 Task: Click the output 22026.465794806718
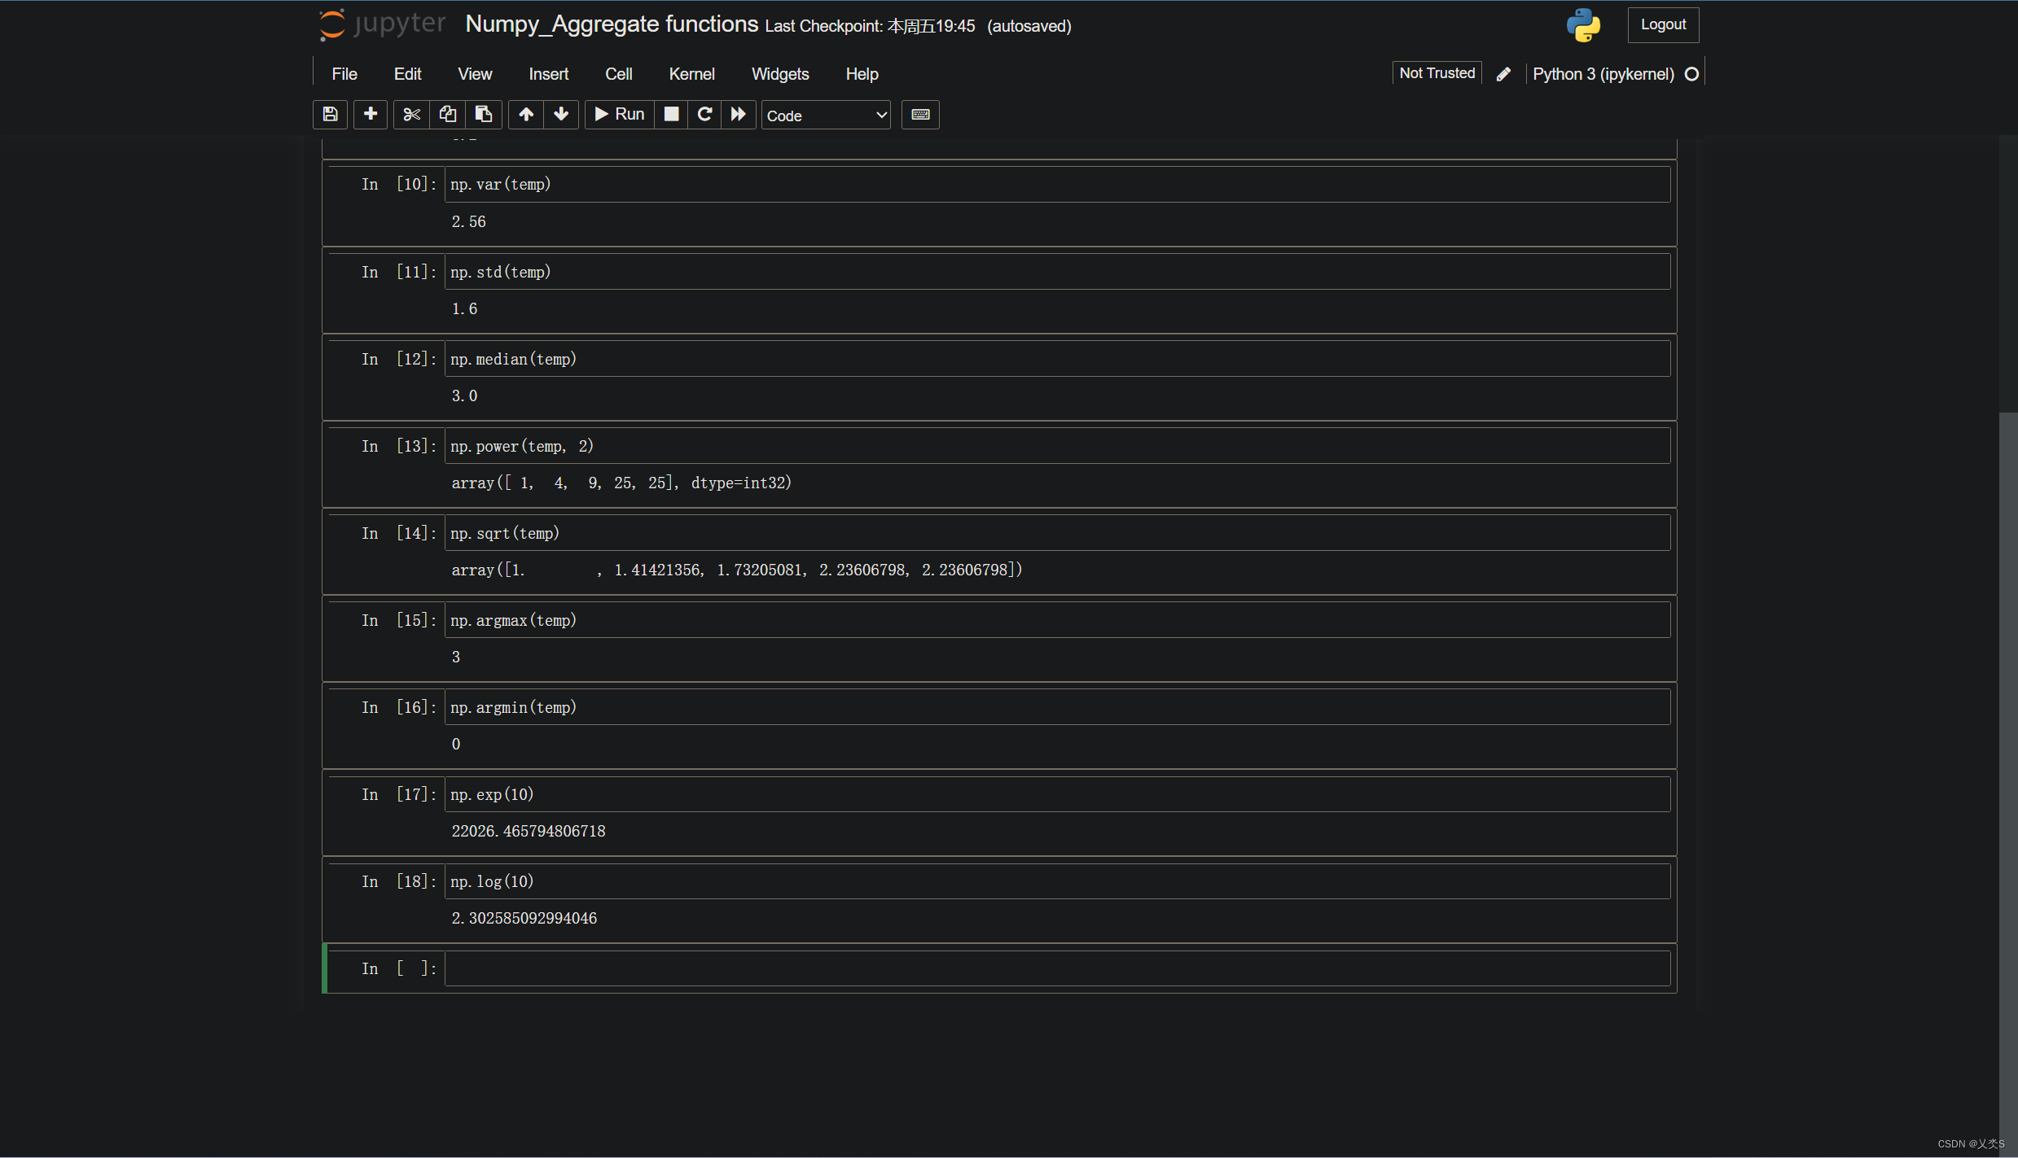(529, 831)
